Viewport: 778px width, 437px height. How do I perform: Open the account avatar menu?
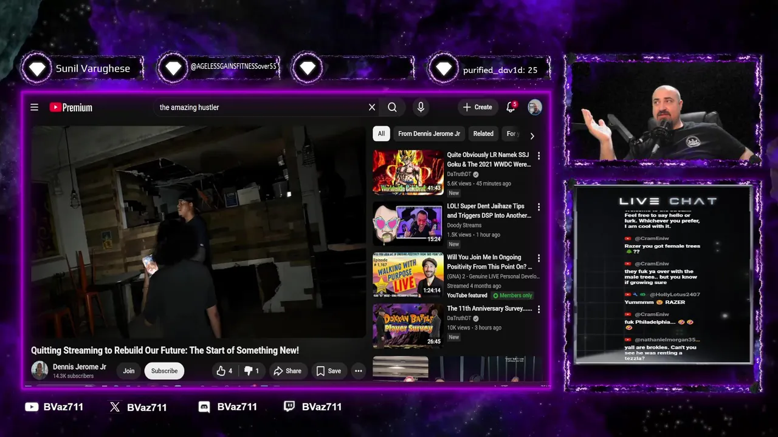pos(535,107)
